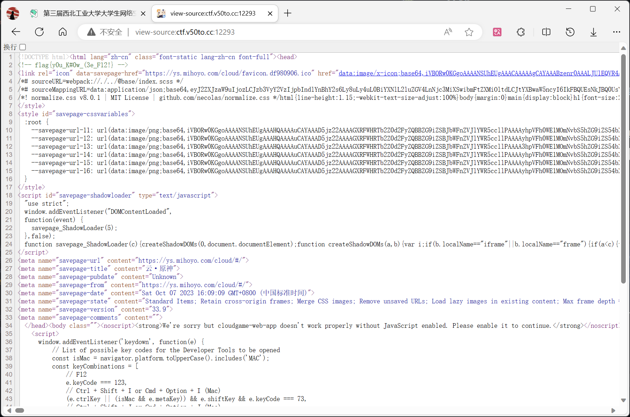630x417 pixels.
Task: Click the browser back arrow
Action: [16, 32]
